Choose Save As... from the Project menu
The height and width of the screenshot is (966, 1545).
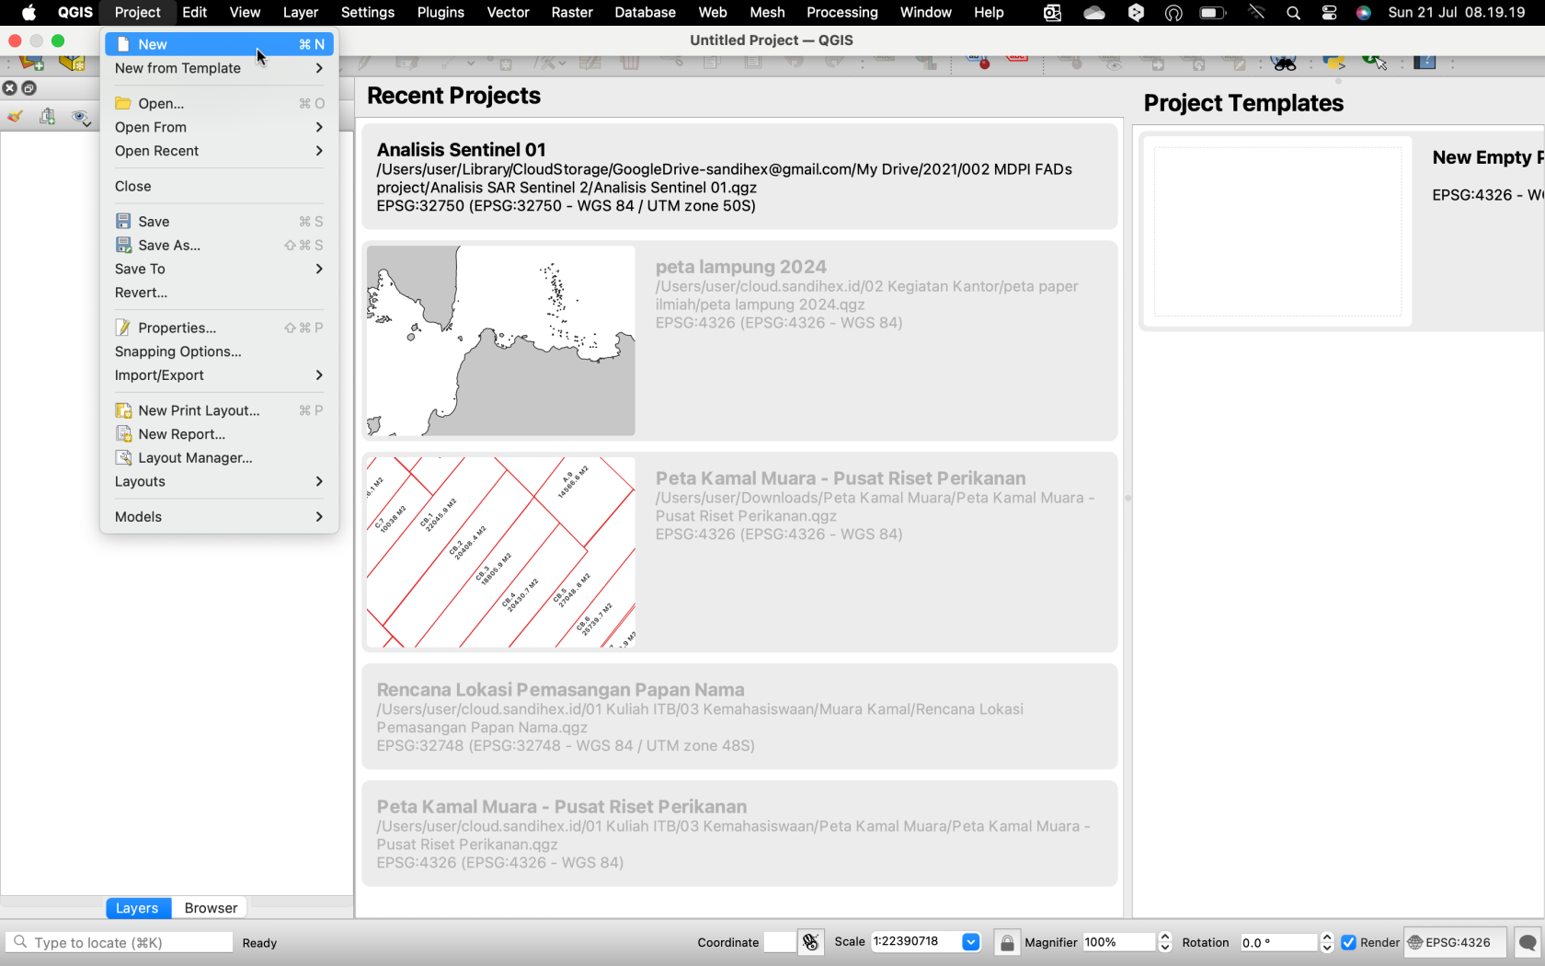pos(219,245)
